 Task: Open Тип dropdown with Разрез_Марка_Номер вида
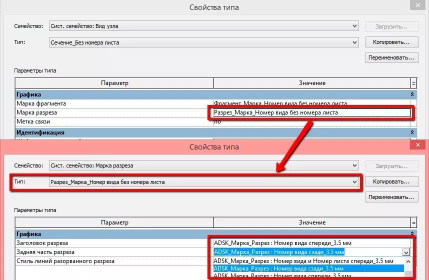[204, 182]
